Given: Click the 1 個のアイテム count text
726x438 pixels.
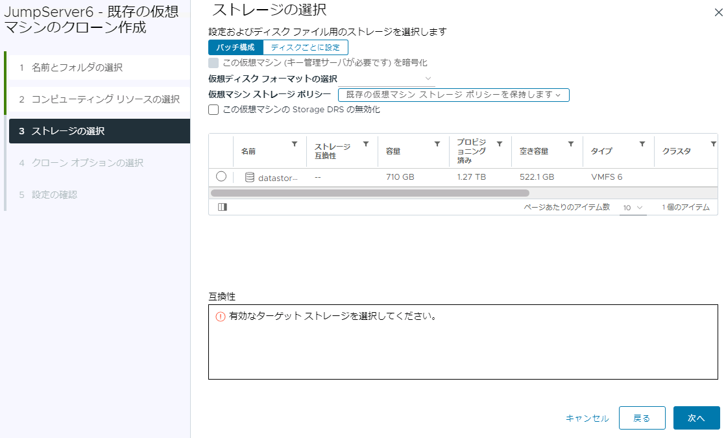Looking at the screenshot, I should tap(686, 208).
